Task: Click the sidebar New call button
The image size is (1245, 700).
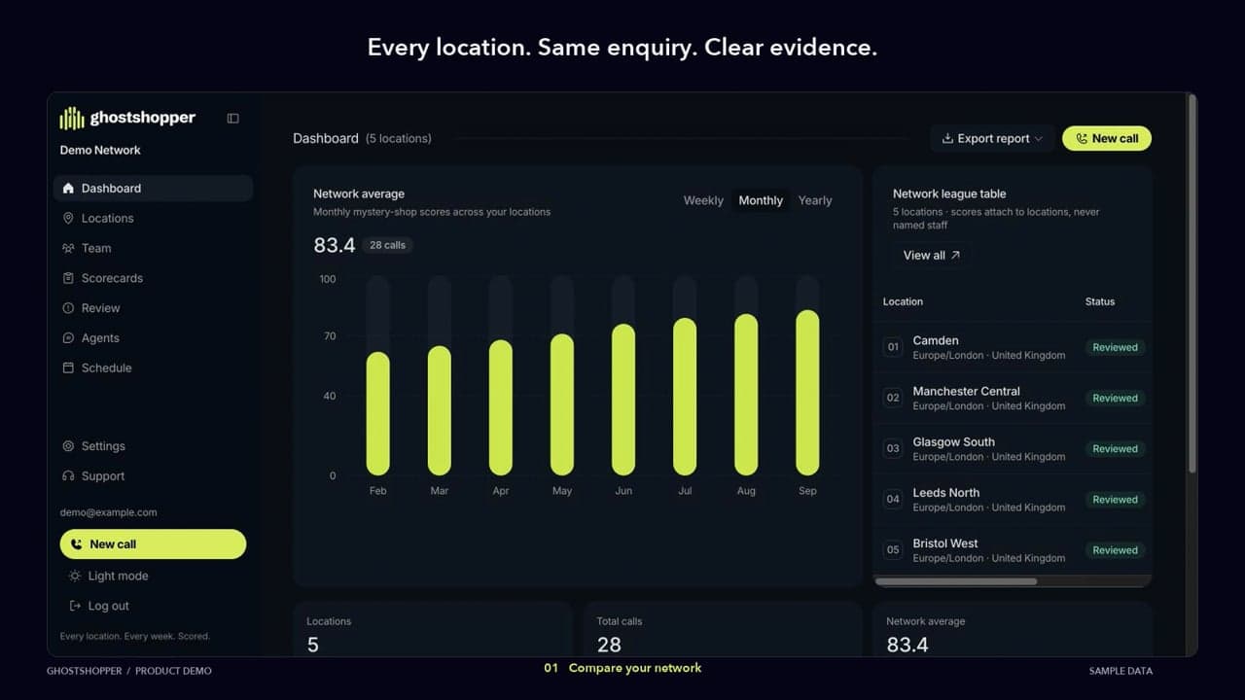Action: pos(153,544)
